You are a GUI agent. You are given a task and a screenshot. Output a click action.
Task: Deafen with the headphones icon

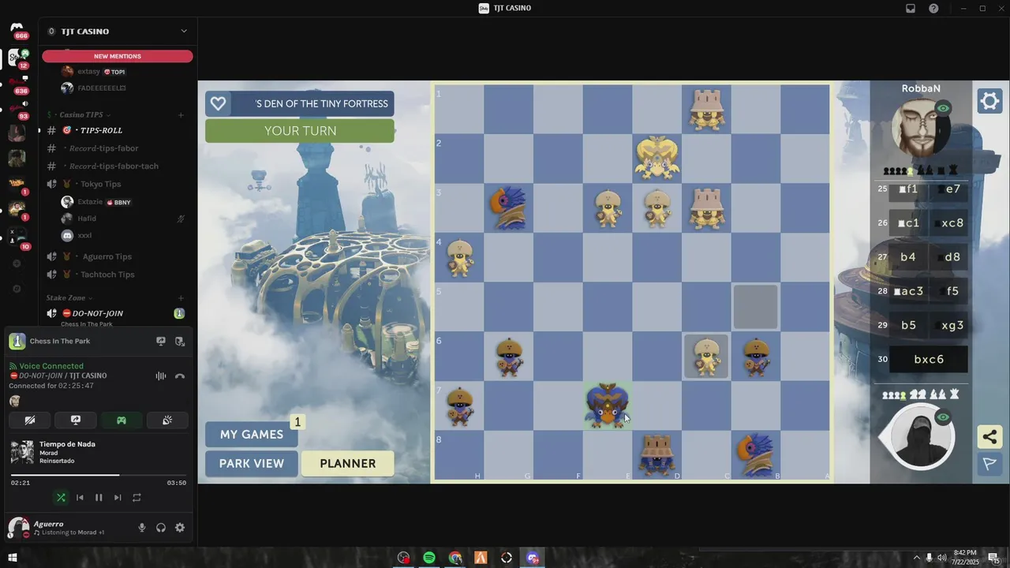pyautogui.click(x=161, y=528)
